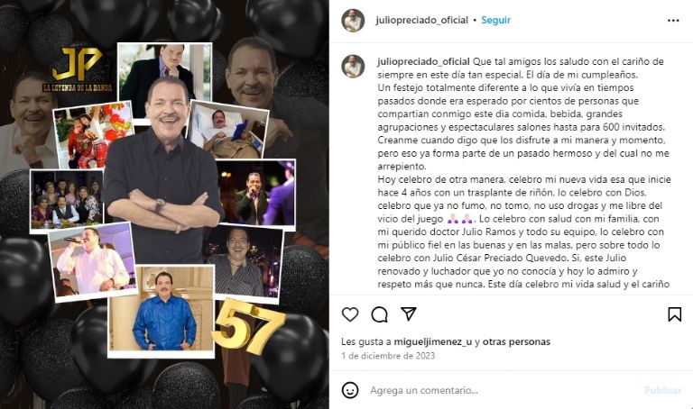Click the caption profile avatar
693x409 pixels.
(353, 66)
